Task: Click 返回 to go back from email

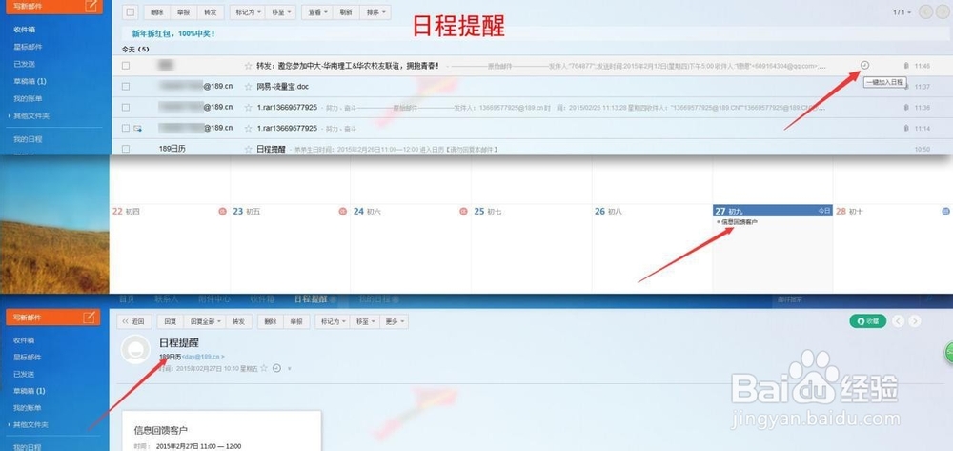Action: (x=134, y=321)
